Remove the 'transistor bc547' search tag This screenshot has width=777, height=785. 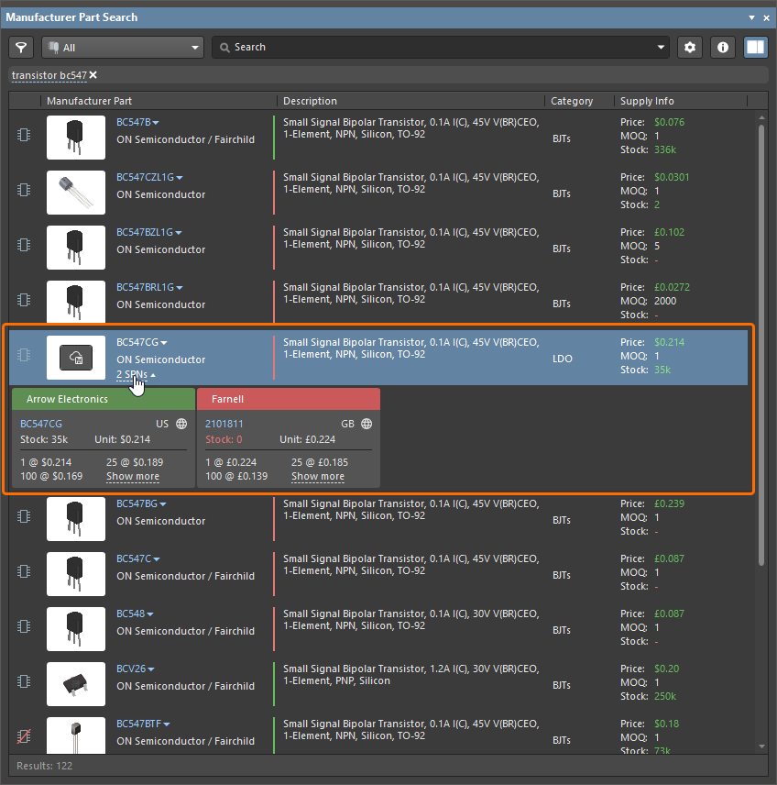[x=93, y=75]
